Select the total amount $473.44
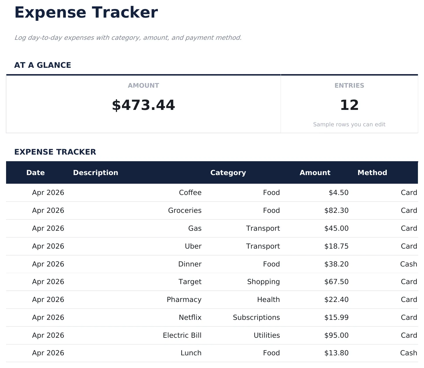 coord(143,105)
